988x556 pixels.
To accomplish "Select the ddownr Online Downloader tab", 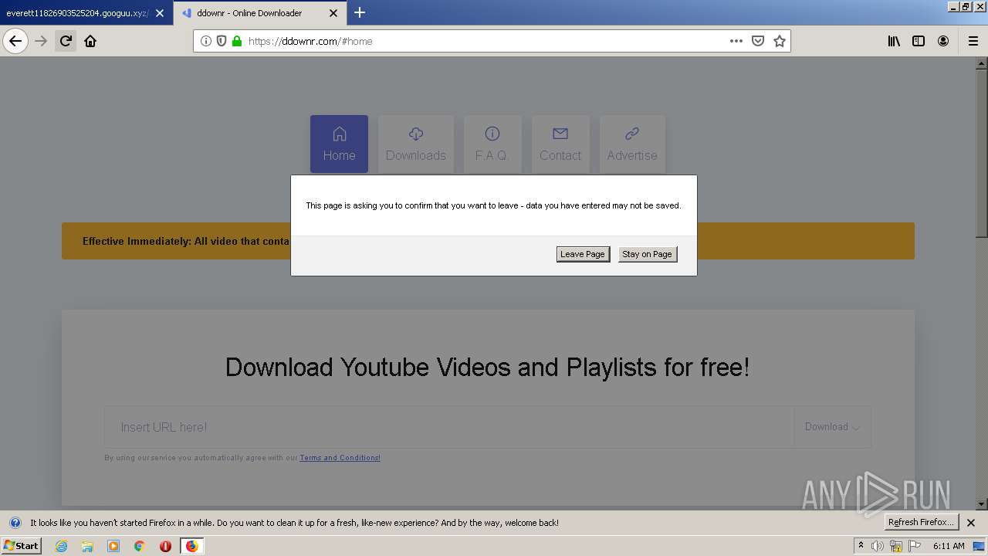I will coord(249,13).
